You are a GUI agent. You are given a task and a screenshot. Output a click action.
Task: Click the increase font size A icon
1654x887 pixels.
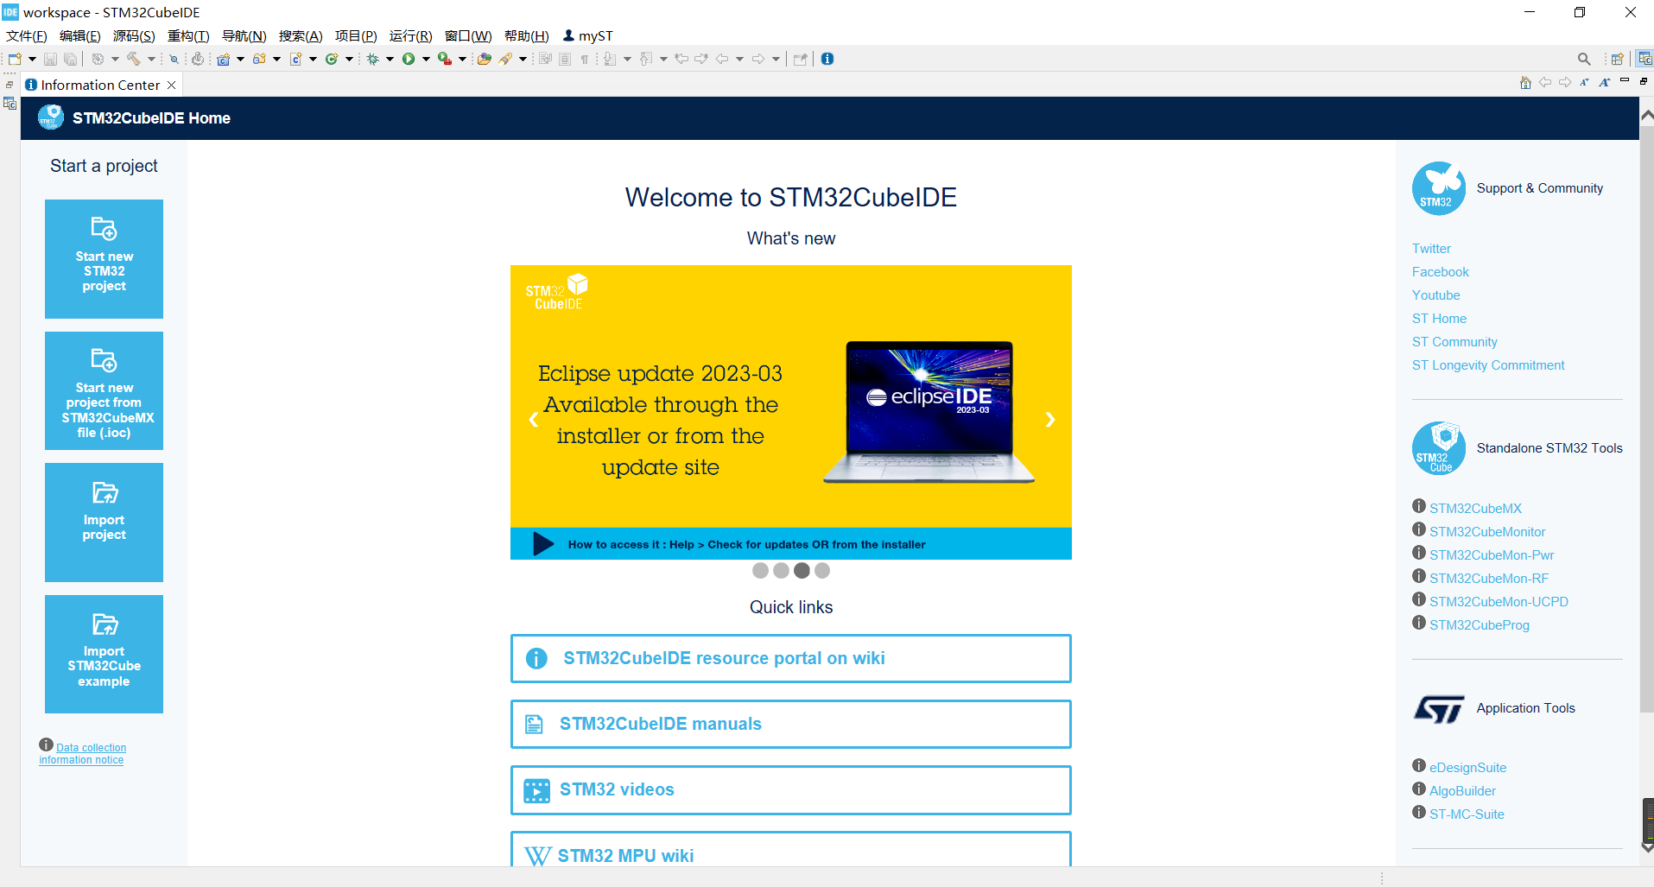click(1604, 83)
